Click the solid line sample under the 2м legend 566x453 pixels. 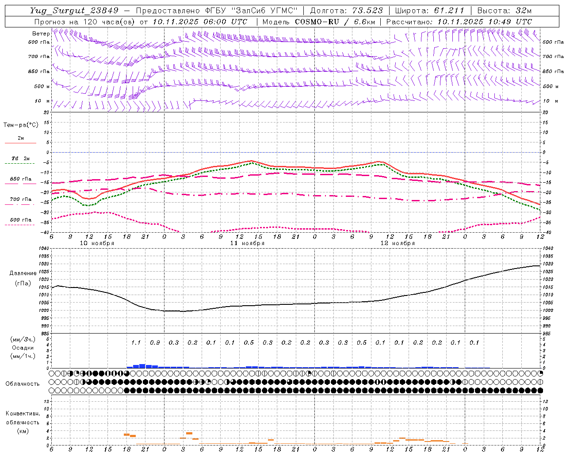(x=20, y=143)
